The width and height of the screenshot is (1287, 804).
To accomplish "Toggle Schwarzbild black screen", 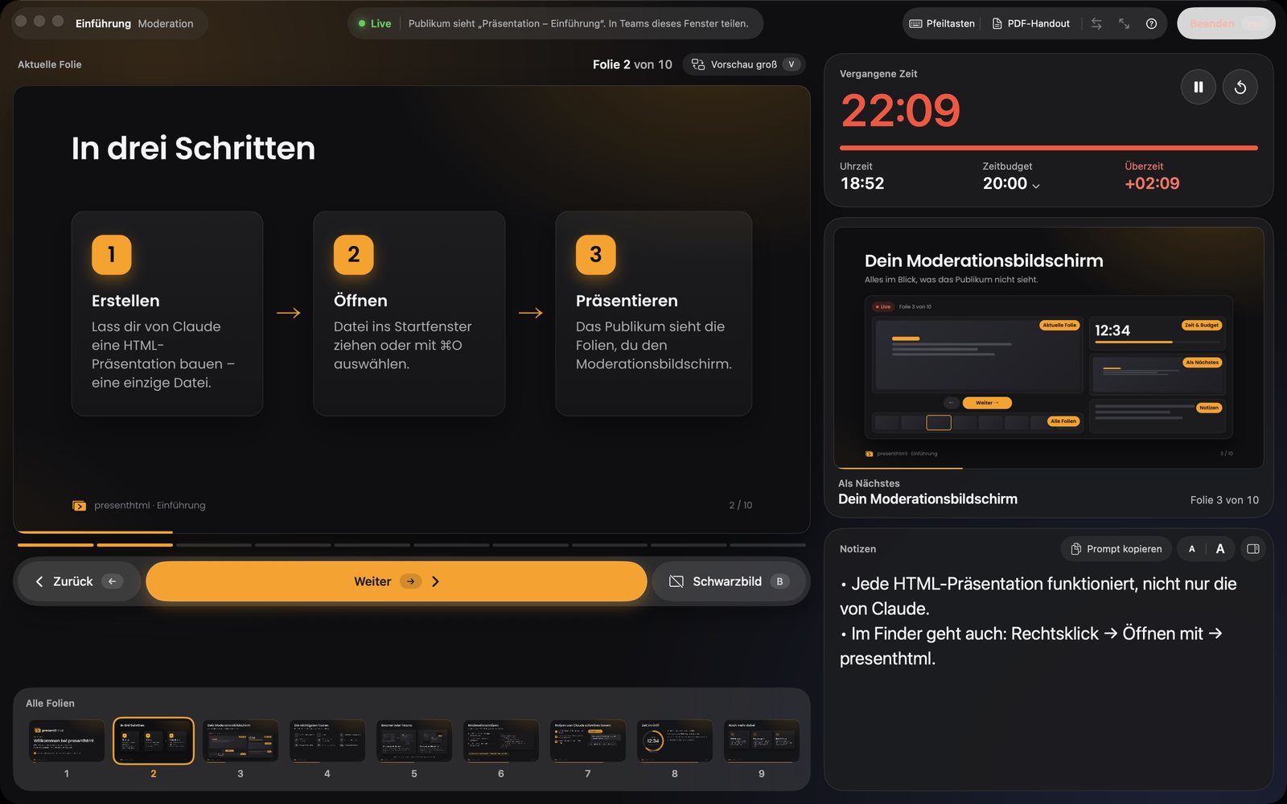I will [x=729, y=581].
